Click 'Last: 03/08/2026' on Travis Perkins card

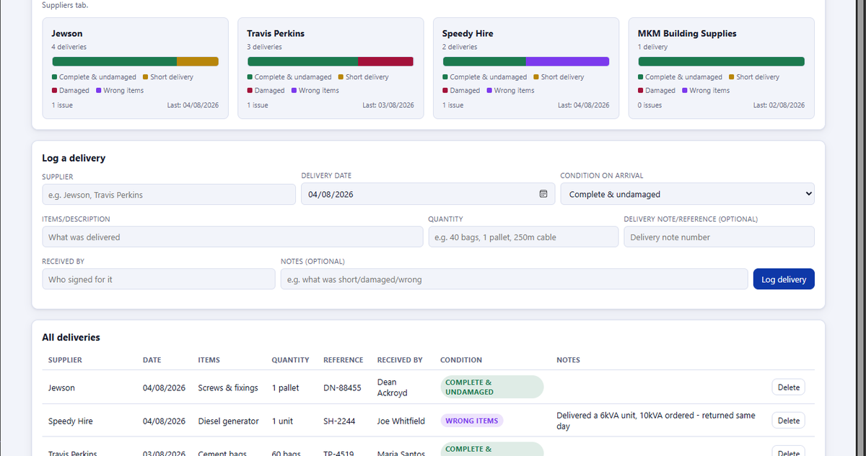pyautogui.click(x=388, y=105)
